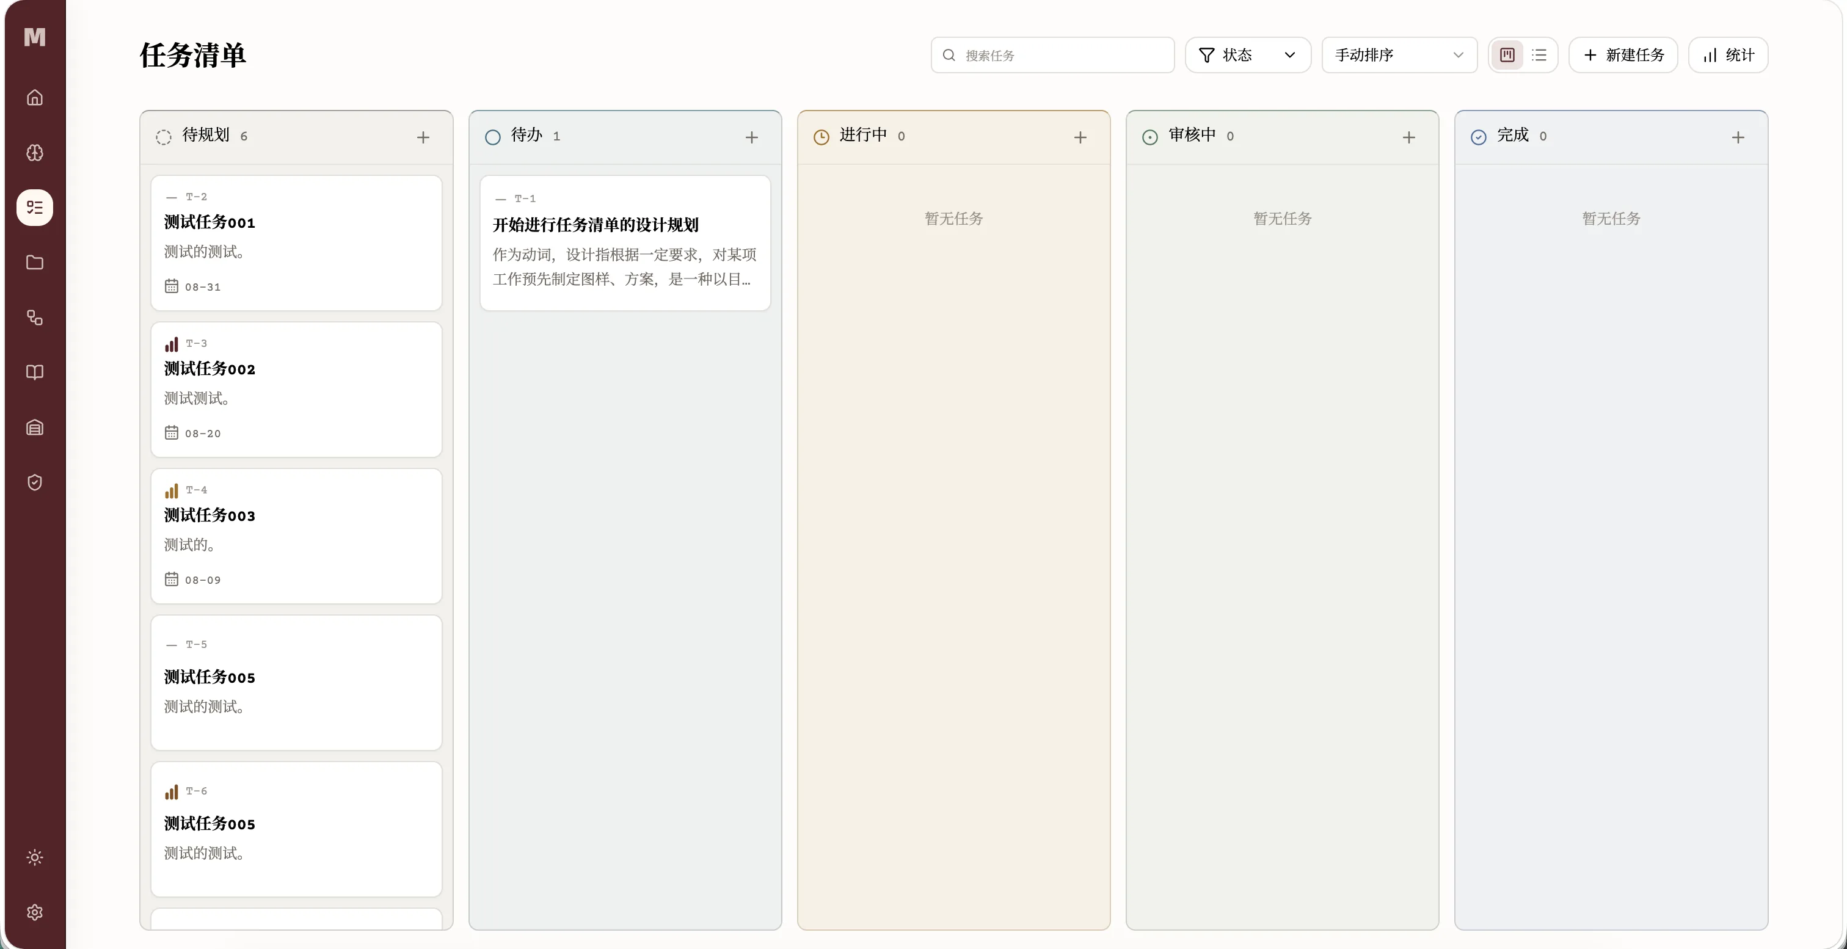Switch to list view
Screen dimensions: 1847x949
(x=1539, y=55)
